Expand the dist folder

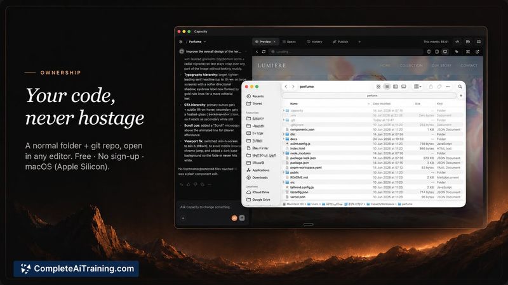[284, 134]
